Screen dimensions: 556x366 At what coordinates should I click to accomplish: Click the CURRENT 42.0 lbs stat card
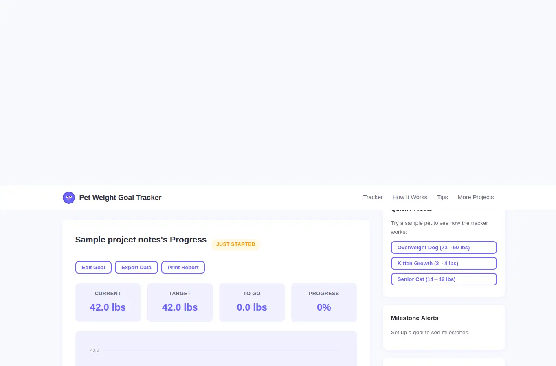108,303
